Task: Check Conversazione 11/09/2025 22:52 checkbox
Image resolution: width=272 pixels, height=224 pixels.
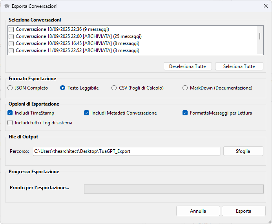Action: click(x=11, y=50)
